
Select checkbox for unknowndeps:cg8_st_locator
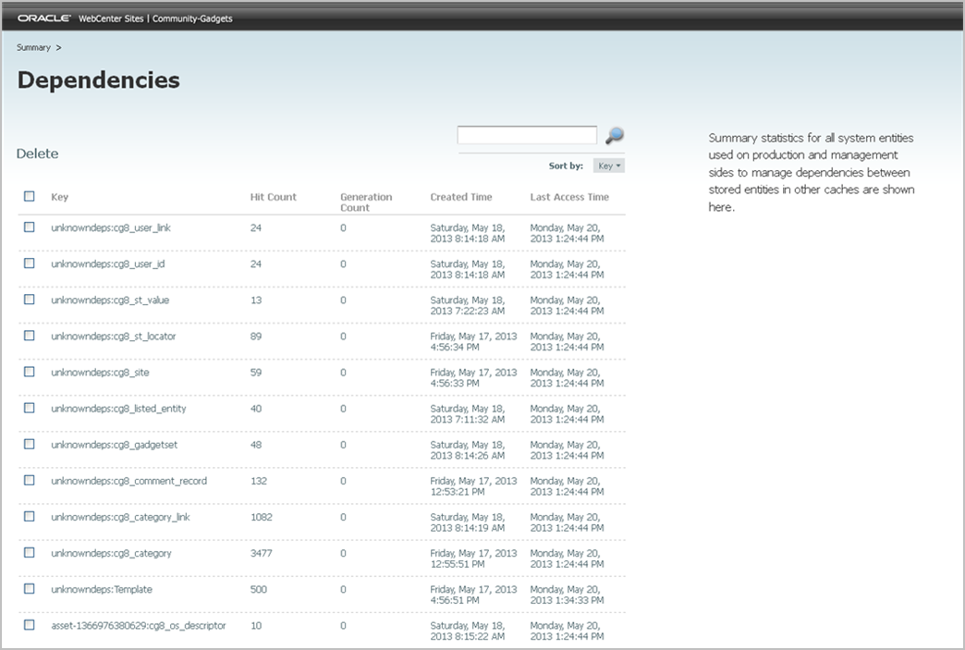coord(29,336)
